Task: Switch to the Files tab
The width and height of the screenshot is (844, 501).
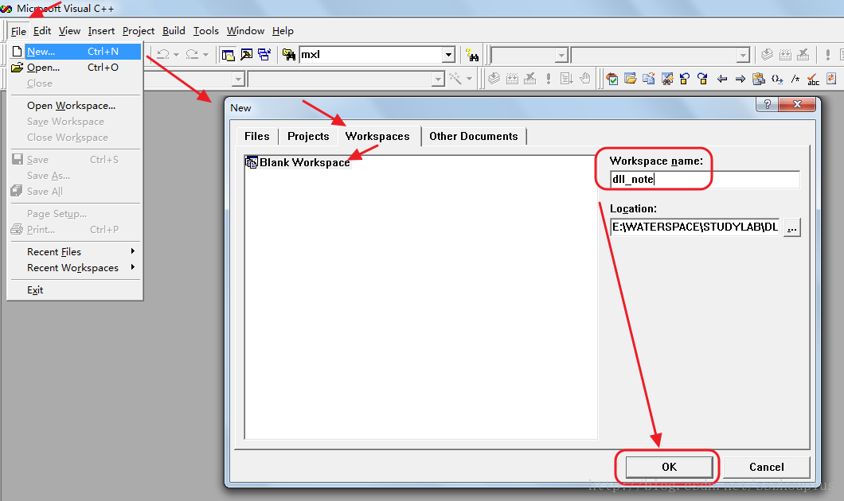Action: click(256, 137)
